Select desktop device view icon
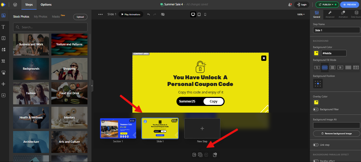Viewport: 361px width, 162px height. pyautogui.click(x=193, y=14)
